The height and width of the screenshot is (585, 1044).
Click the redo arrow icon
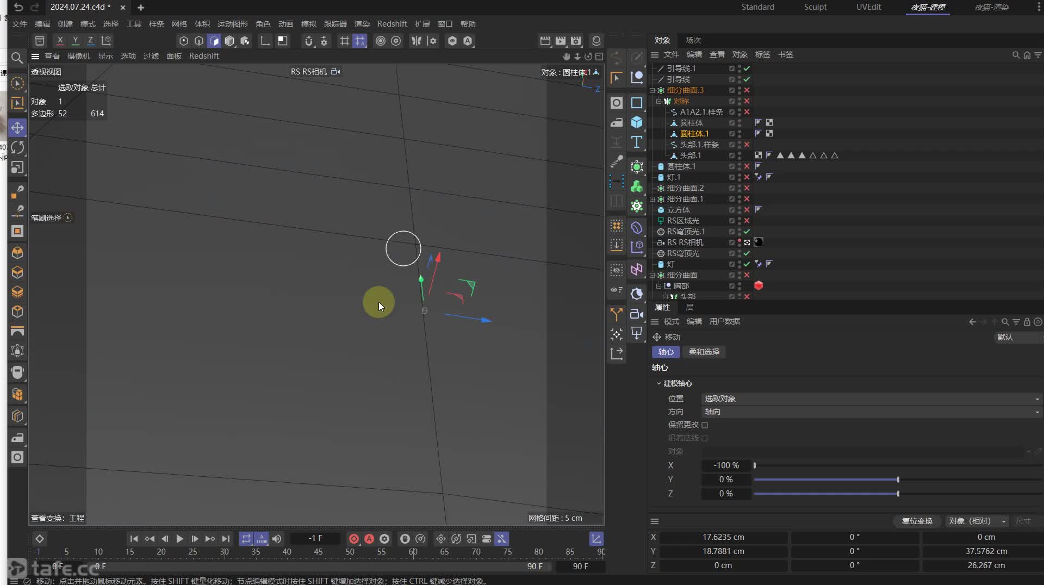[35, 7]
